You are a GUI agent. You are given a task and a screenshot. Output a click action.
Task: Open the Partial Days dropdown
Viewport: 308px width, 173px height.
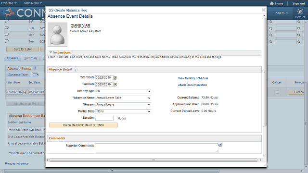tap(123, 111)
